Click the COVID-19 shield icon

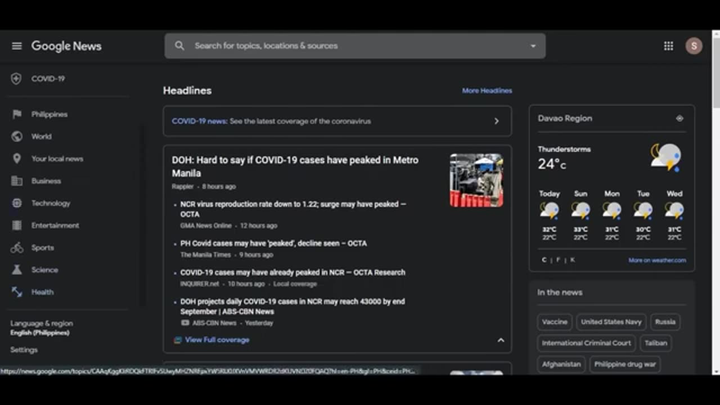tap(16, 79)
